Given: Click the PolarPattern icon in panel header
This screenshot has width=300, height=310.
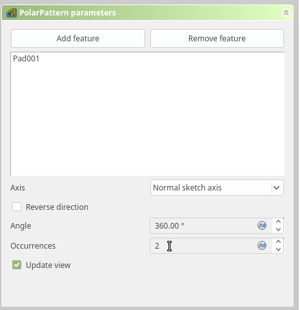Looking at the screenshot, I should click(12, 13).
